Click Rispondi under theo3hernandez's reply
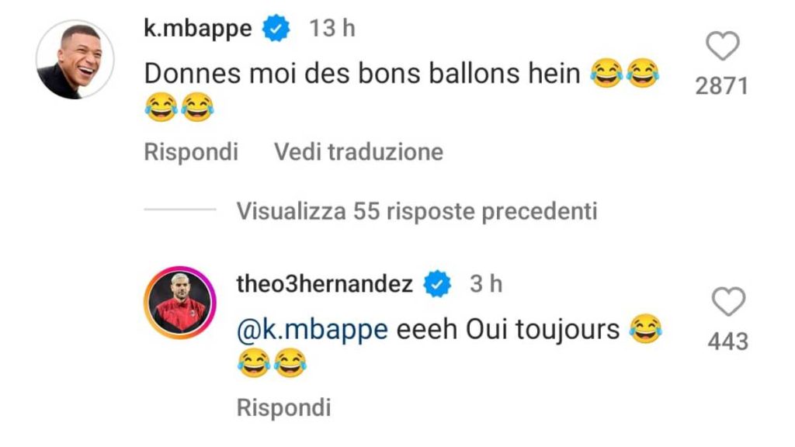The image size is (795, 447). pos(284,407)
